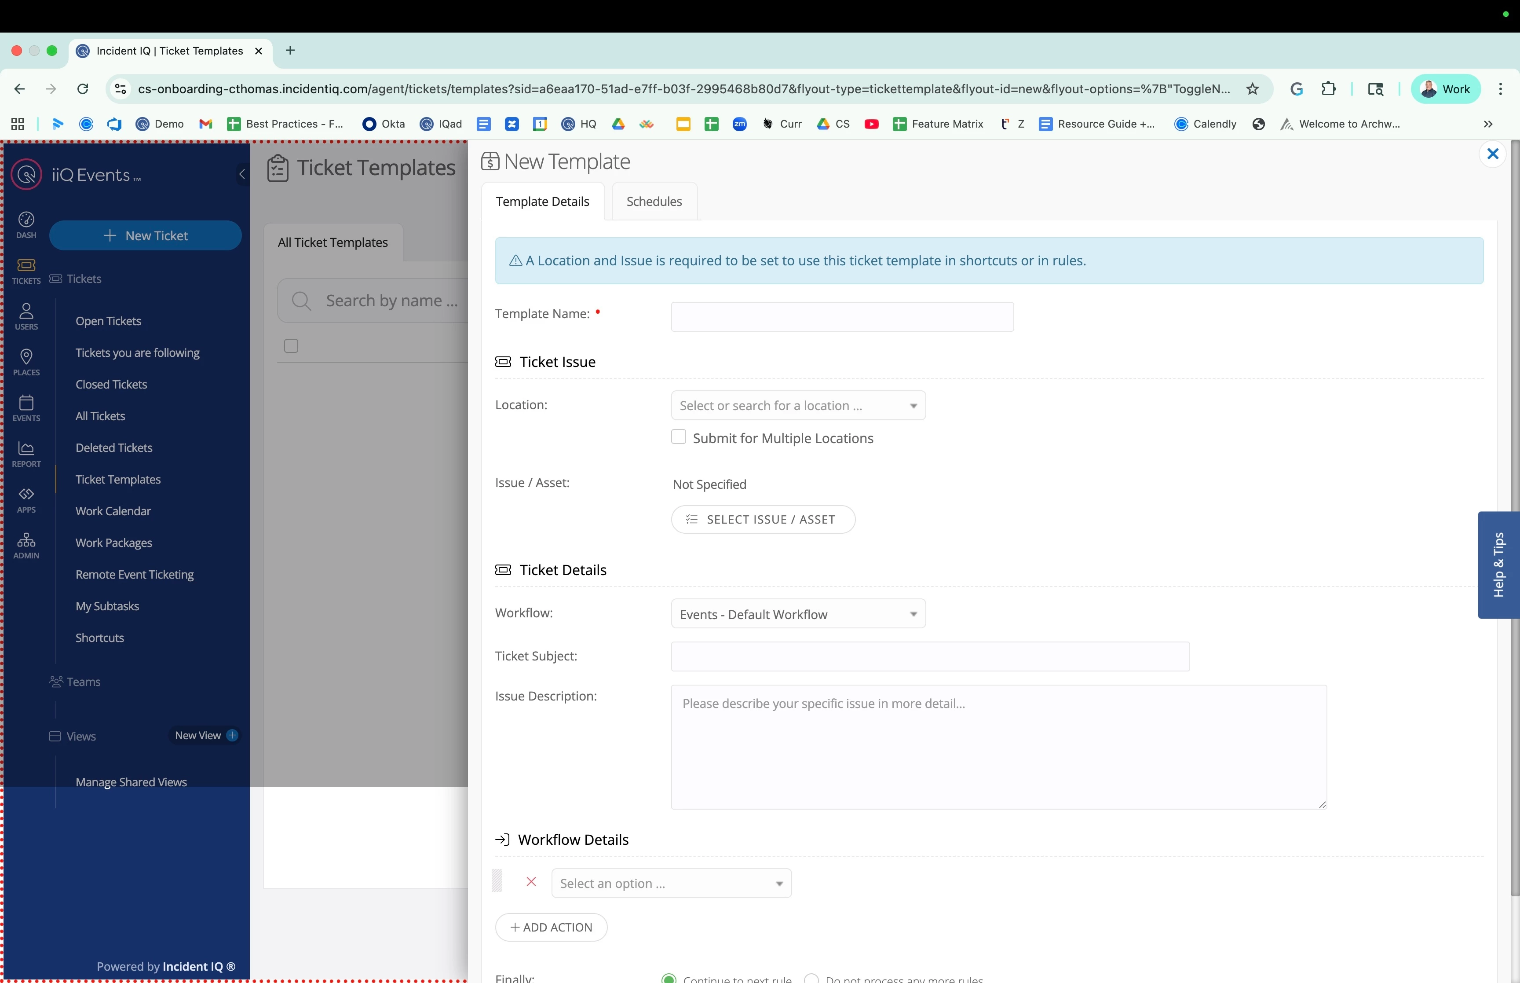Select Do not process any more rules
This screenshot has width=1520, height=983.
point(811,978)
